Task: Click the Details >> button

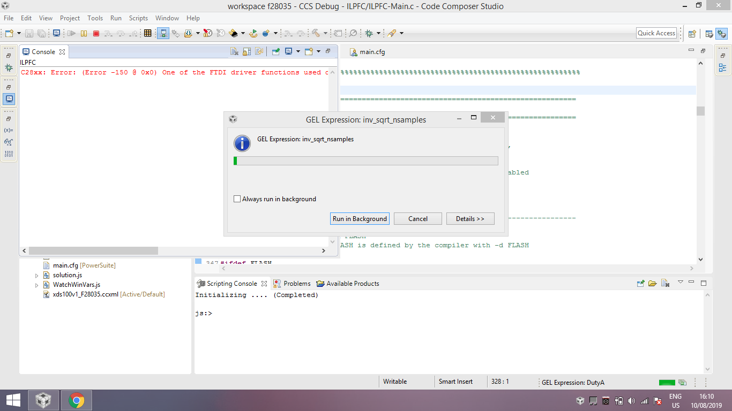Action: (470, 219)
